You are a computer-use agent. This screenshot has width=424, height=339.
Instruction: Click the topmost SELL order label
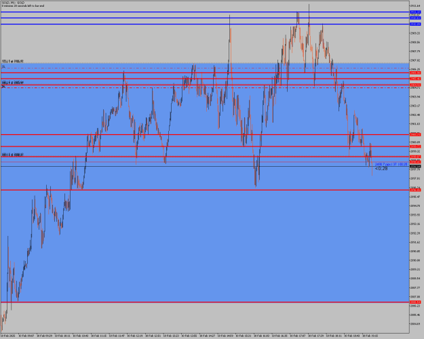pos(12,62)
